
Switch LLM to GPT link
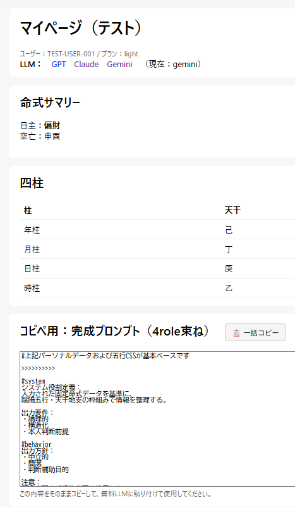click(58, 65)
